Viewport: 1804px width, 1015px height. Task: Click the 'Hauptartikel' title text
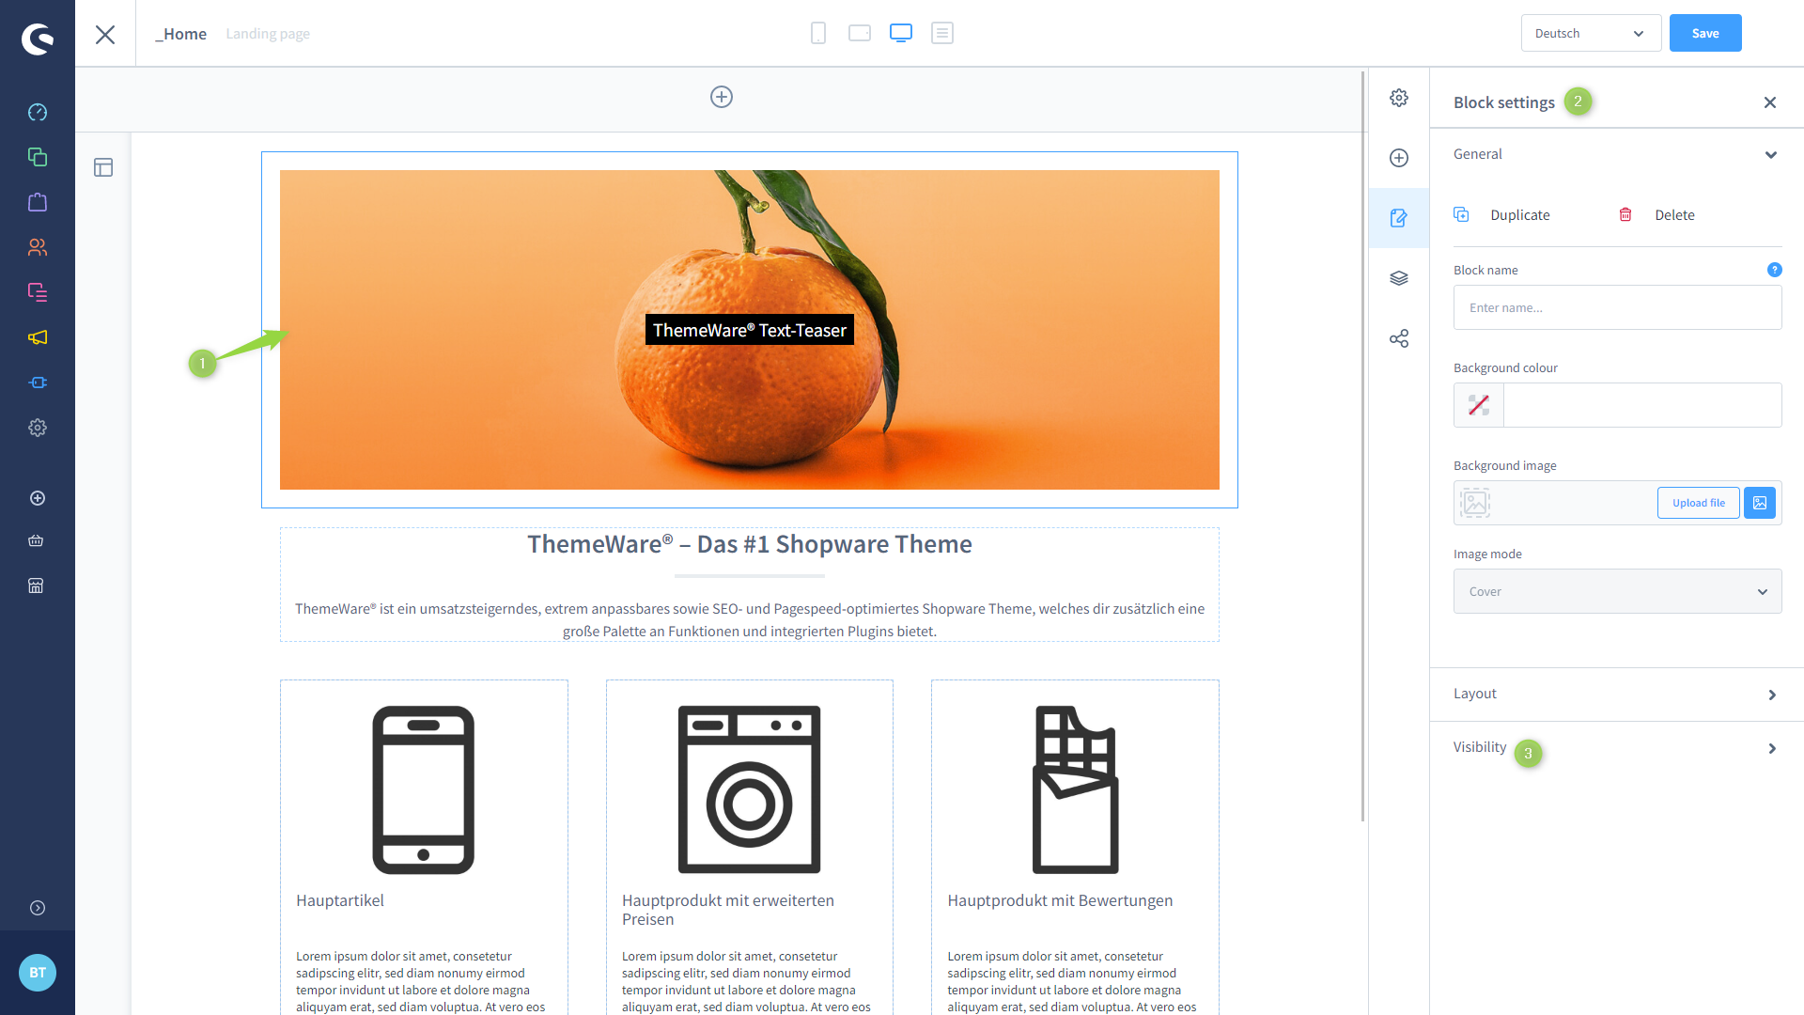(x=340, y=900)
